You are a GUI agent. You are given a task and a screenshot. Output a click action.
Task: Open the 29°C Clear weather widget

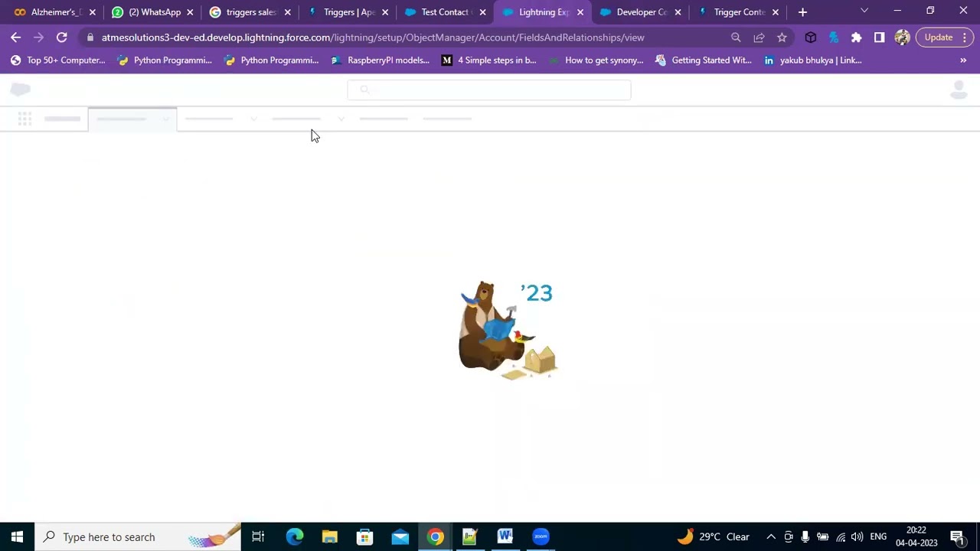714,536
